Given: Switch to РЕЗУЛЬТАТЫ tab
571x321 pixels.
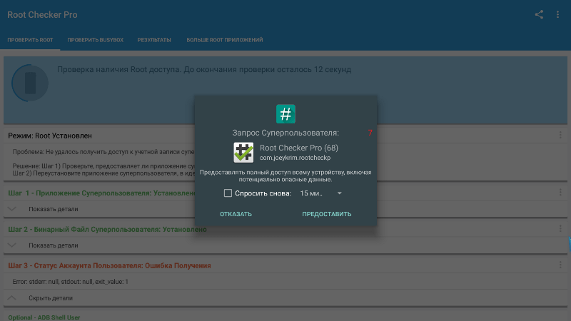Looking at the screenshot, I should point(154,40).
